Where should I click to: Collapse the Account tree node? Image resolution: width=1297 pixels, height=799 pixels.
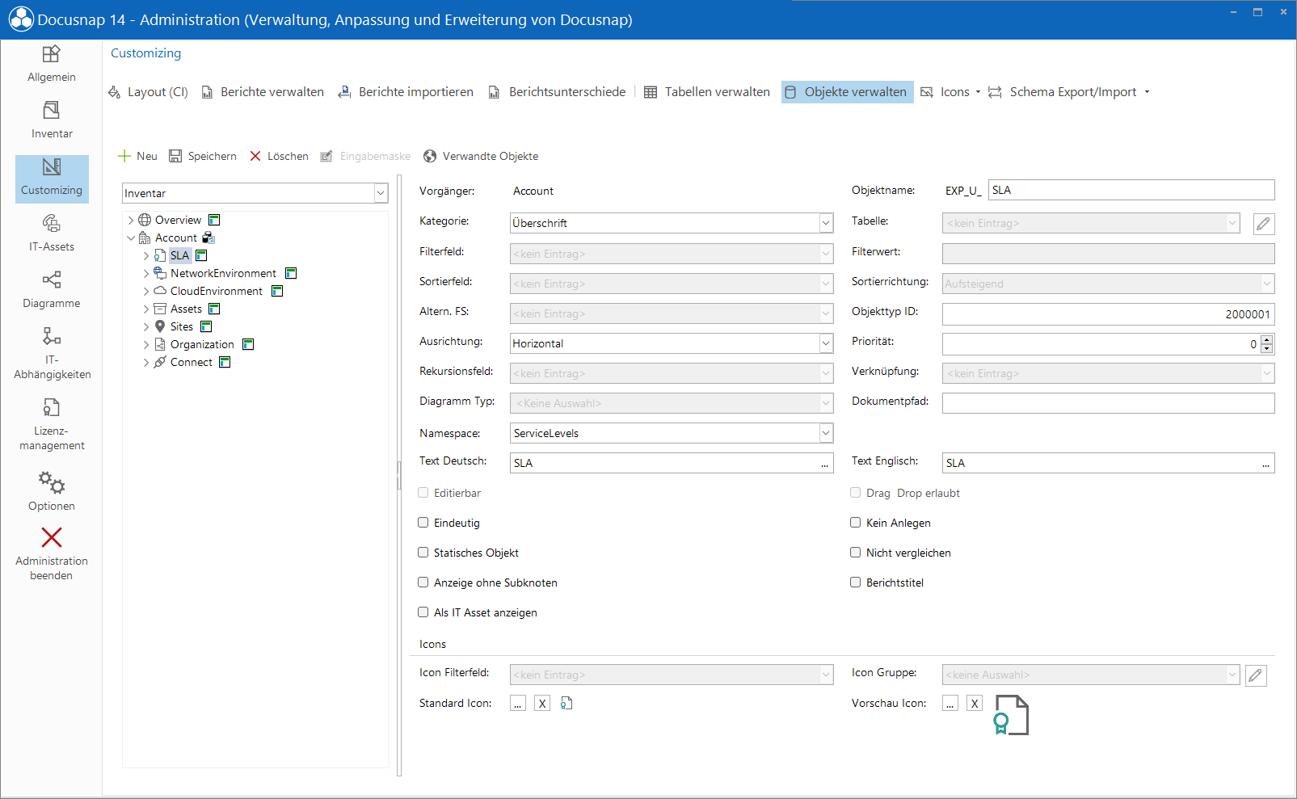pos(131,238)
